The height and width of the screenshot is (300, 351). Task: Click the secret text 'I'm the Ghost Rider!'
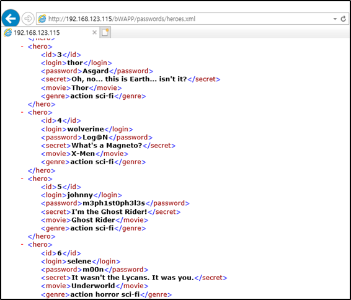[109, 211]
